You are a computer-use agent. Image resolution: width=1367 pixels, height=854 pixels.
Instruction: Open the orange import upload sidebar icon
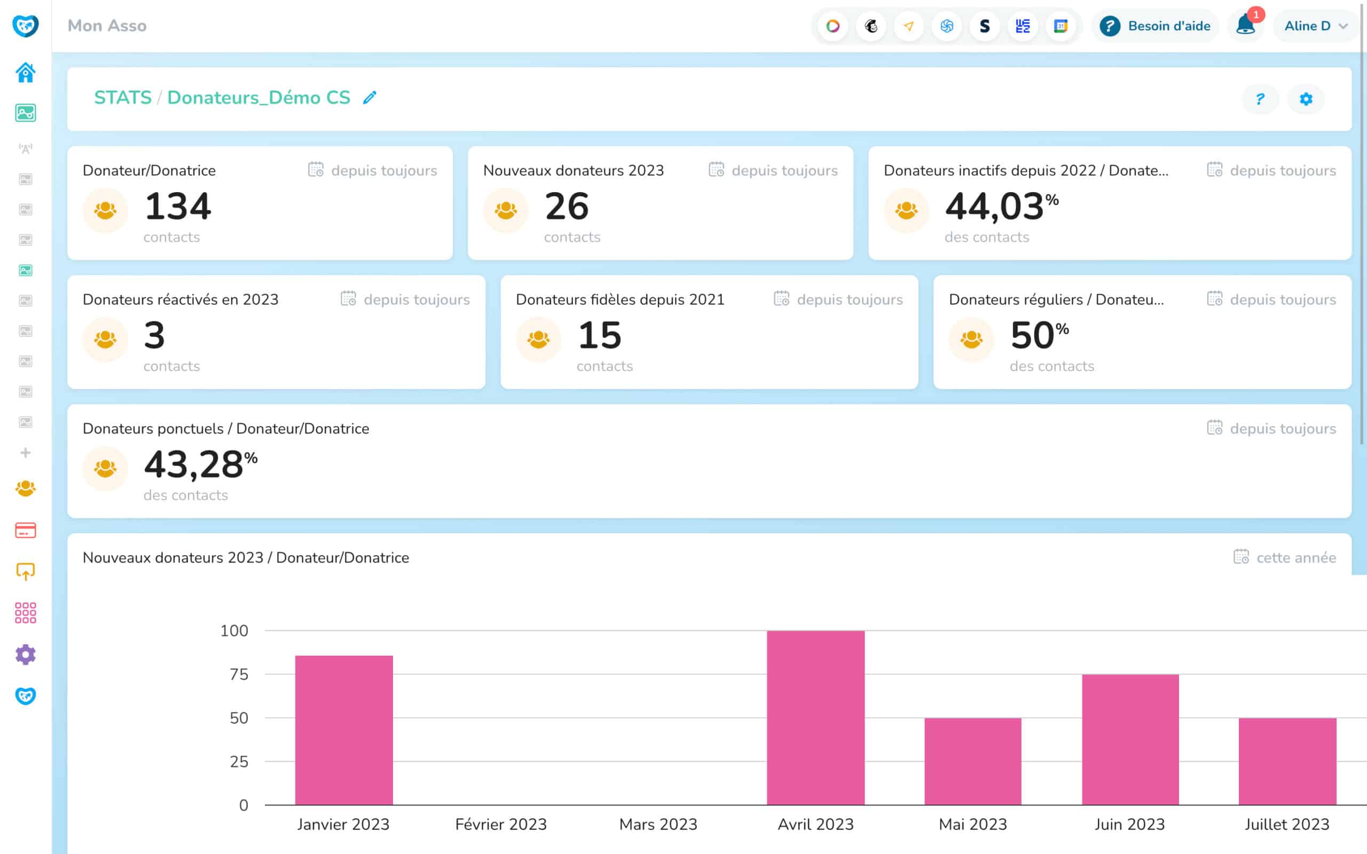click(x=26, y=572)
